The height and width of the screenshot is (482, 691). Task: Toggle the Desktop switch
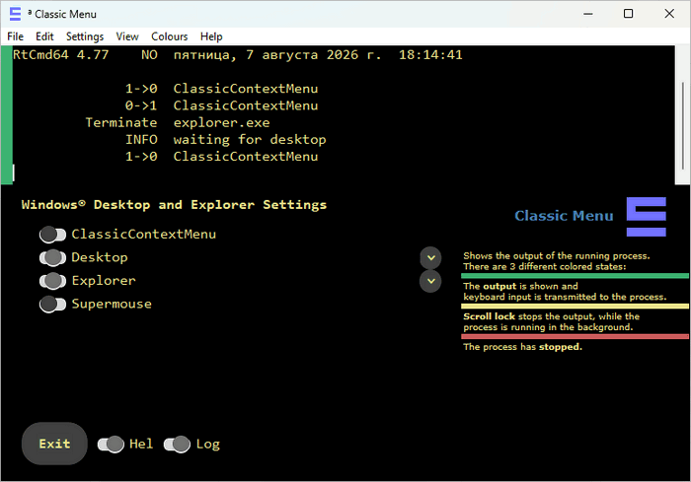(x=52, y=258)
